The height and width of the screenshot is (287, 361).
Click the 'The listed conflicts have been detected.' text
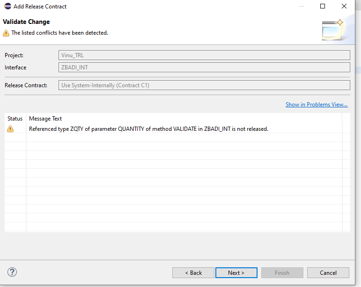tap(59, 33)
